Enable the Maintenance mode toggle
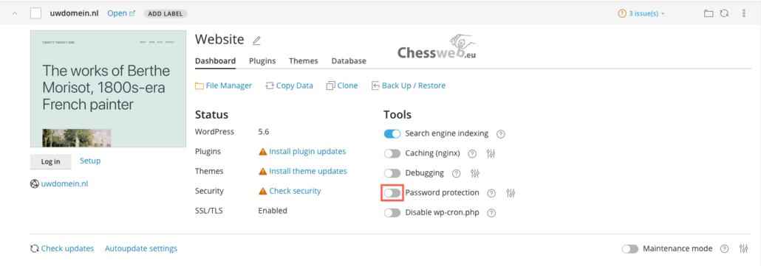This screenshot has height=266, width=761. coord(630,248)
